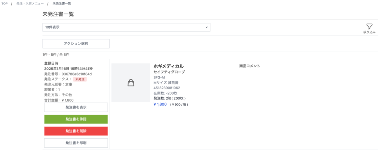Click Mサイズ 滅菌済 specification text
The height and width of the screenshot is (151, 383).
(166, 83)
